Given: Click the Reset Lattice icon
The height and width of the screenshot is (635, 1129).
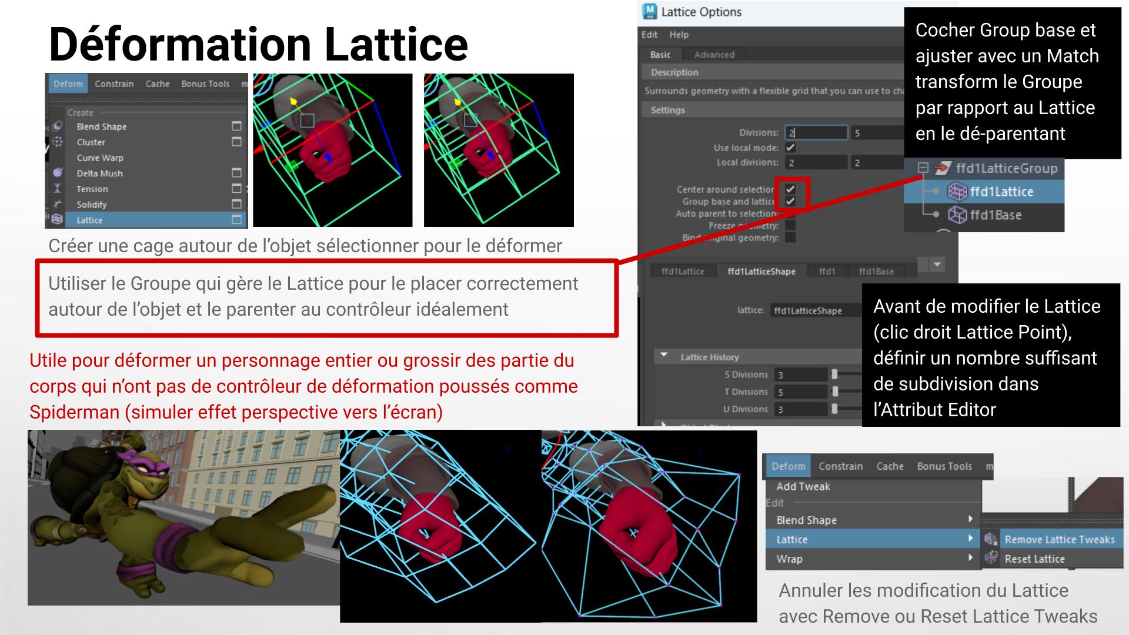Looking at the screenshot, I should (x=991, y=558).
